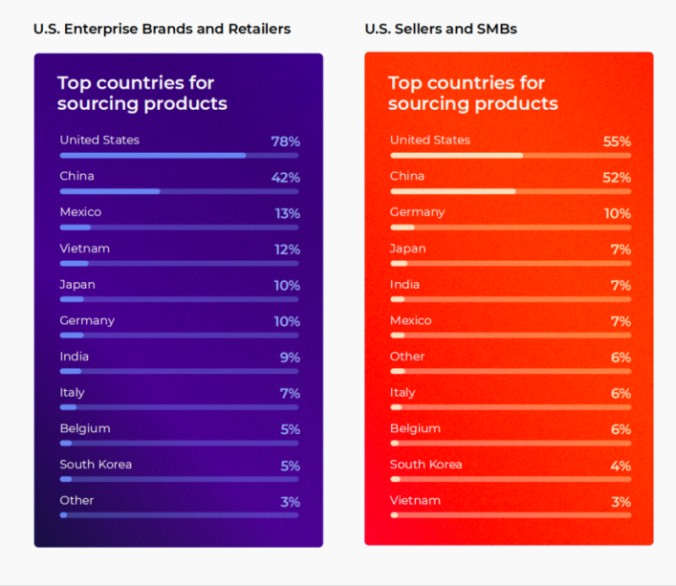Click the purple panel's "Top countries for sourcing products" title
Screen dimensions: 676x586
pyautogui.click(x=142, y=93)
